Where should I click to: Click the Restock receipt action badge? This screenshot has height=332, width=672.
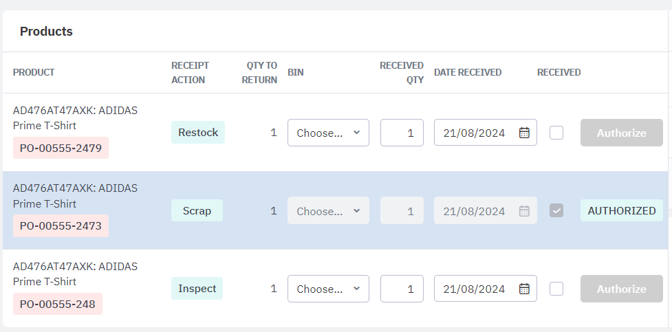point(198,133)
